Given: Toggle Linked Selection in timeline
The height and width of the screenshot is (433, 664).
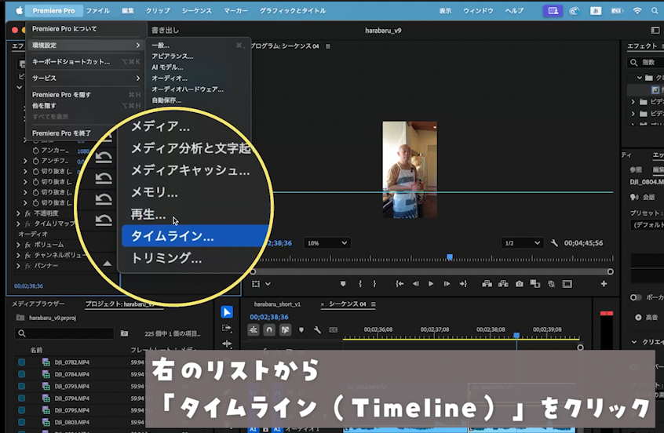Looking at the screenshot, I should (285, 329).
